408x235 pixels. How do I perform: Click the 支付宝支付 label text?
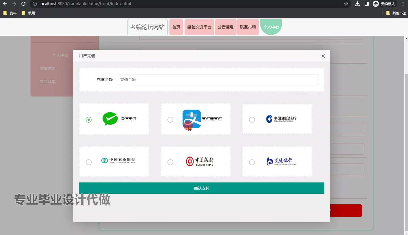click(x=212, y=119)
